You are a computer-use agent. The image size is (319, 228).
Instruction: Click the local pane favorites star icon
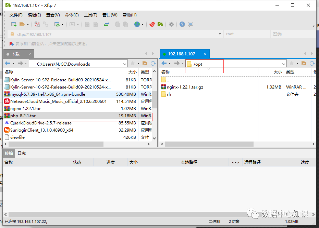tap(133, 63)
